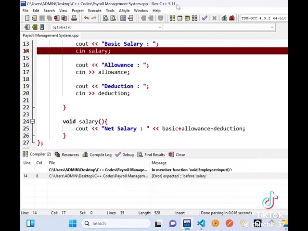This screenshot has height=231, width=308.
Task: Click the New file toolbar icon
Action: point(27,18)
